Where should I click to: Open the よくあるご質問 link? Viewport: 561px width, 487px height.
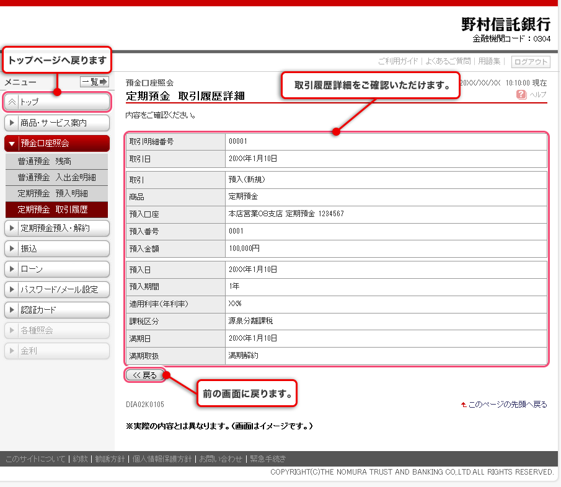[x=448, y=61]
